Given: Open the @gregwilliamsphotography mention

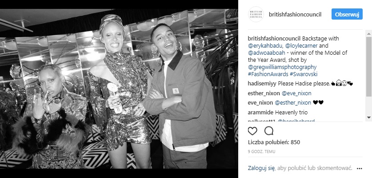Looking at the screenshot, I should tap(282, 67).
